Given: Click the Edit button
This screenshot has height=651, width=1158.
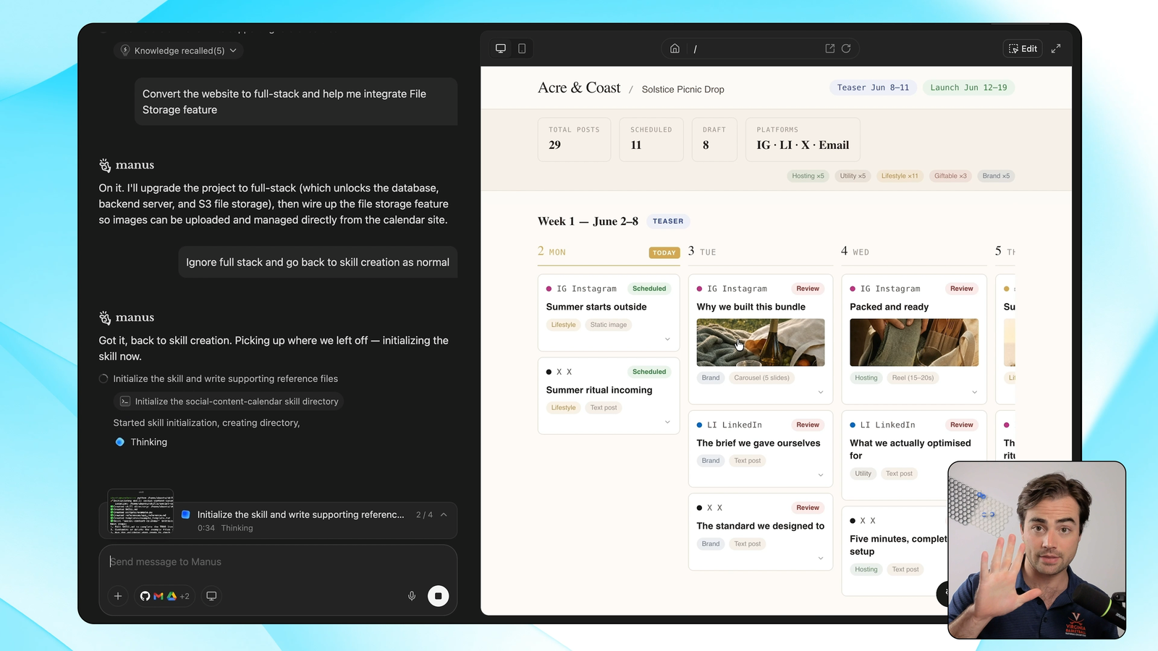Looking at the screenshot, I should click(1023, 48).
